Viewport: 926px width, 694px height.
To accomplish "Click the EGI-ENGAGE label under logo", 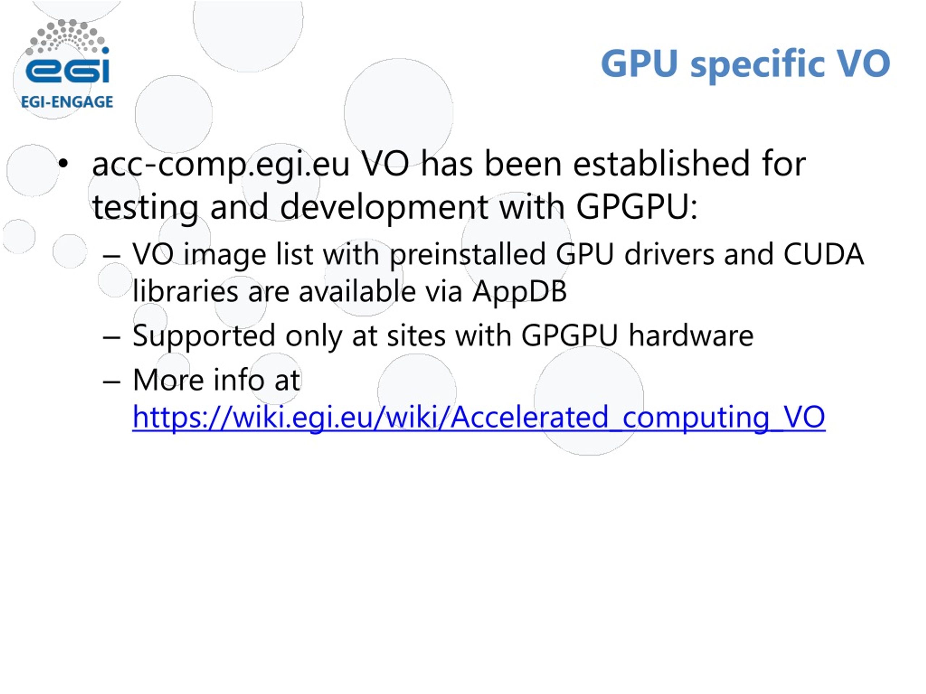I will pos(67,102).
